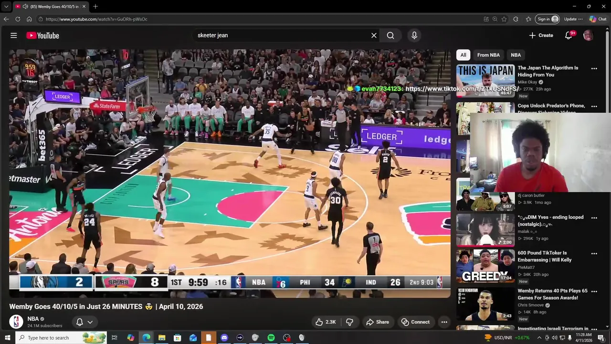Click the browser Sign in button
The height and width of the screenshot is (344, 611).
(x=548, y=19)
